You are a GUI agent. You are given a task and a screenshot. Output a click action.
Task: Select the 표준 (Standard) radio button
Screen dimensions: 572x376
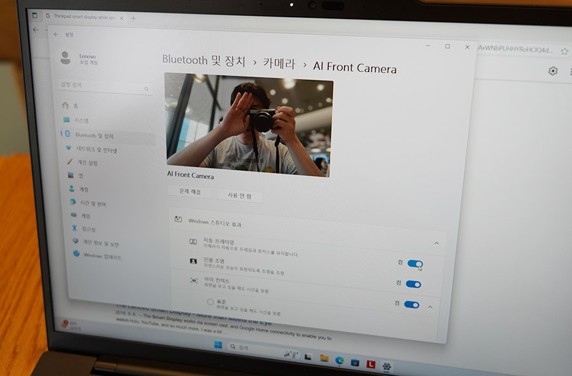click(x=210, y=302)
